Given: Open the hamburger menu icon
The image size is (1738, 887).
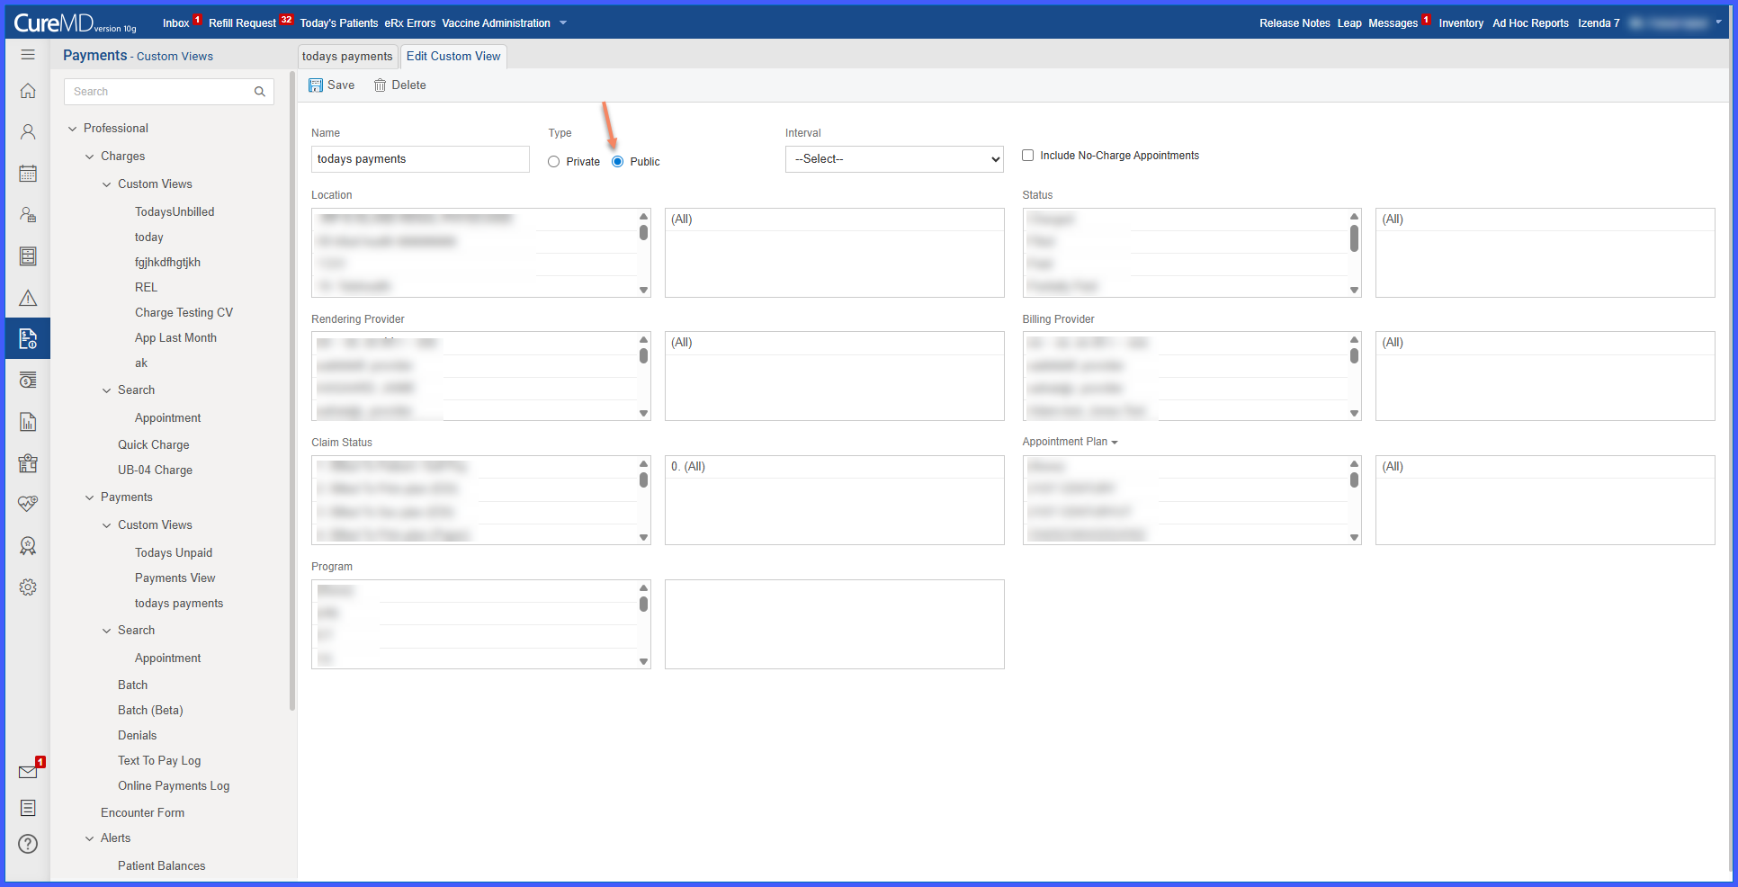Looking at the screenshot, I should [x=28, y=55].
